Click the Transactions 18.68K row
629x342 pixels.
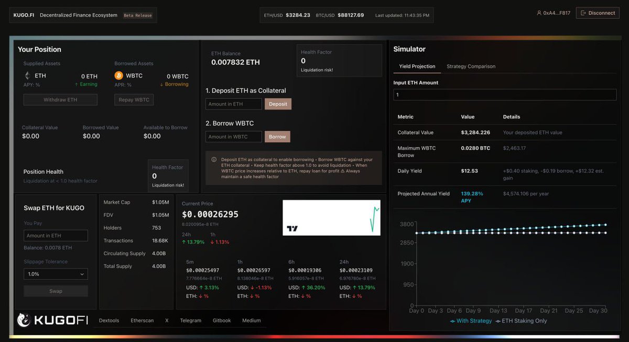click(136, 240)
